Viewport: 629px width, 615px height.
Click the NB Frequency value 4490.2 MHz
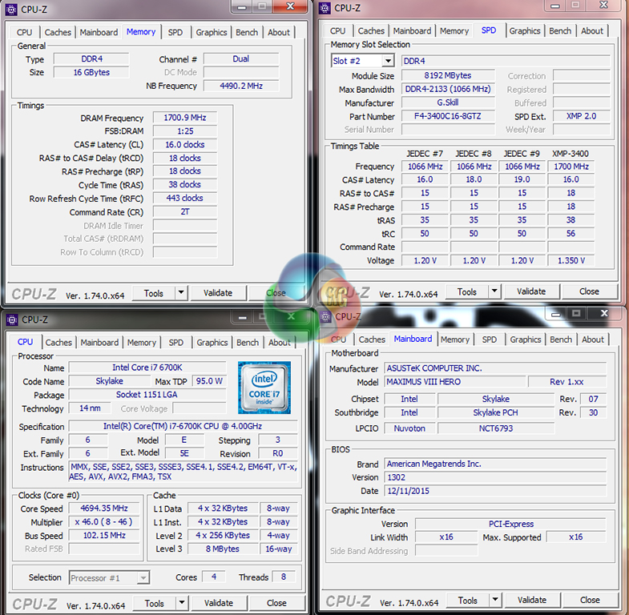coord(241,86)
